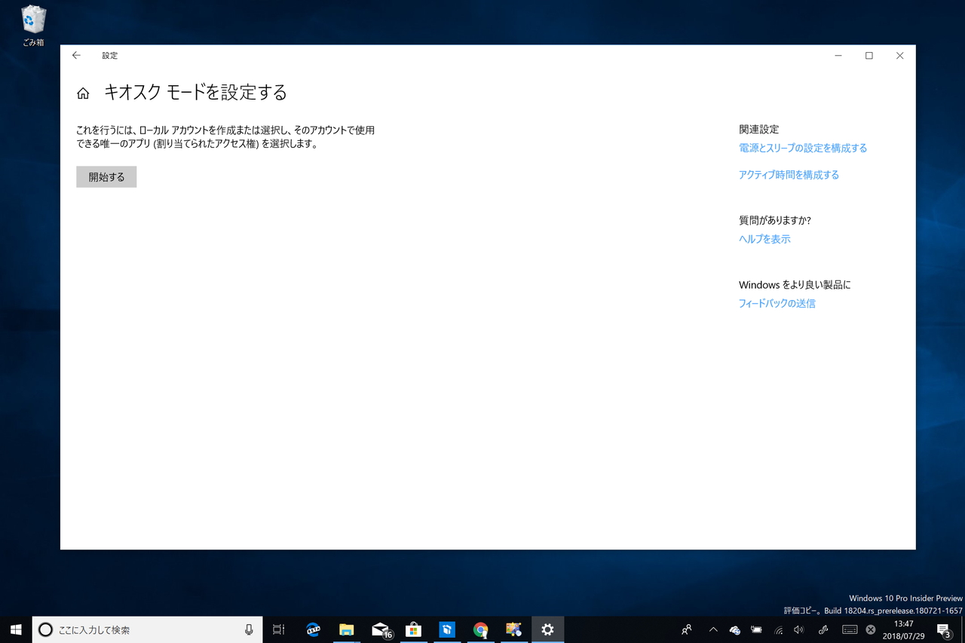The width and height of the screenshot is (965, 643).
Task: Click the Home icon in Settings header
Action: click(82, 92)
